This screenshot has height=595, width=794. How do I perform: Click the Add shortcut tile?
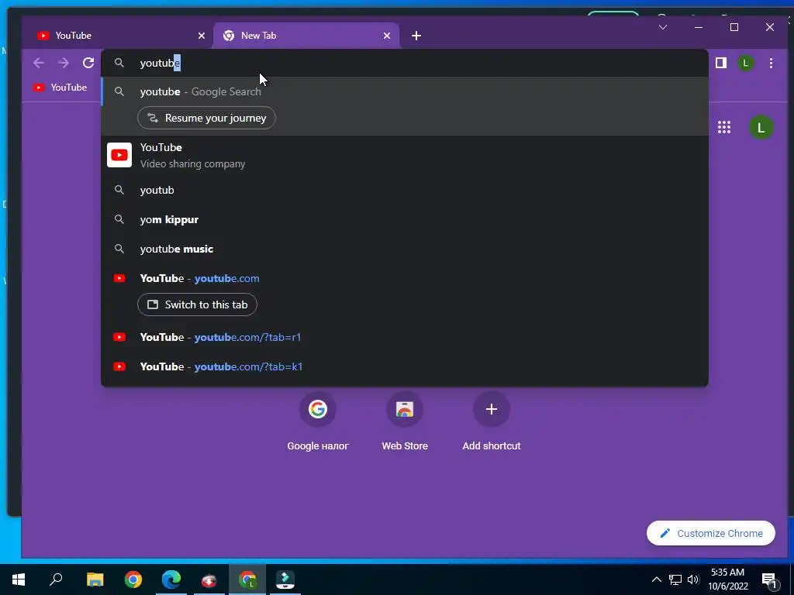(x=491, y=423)
